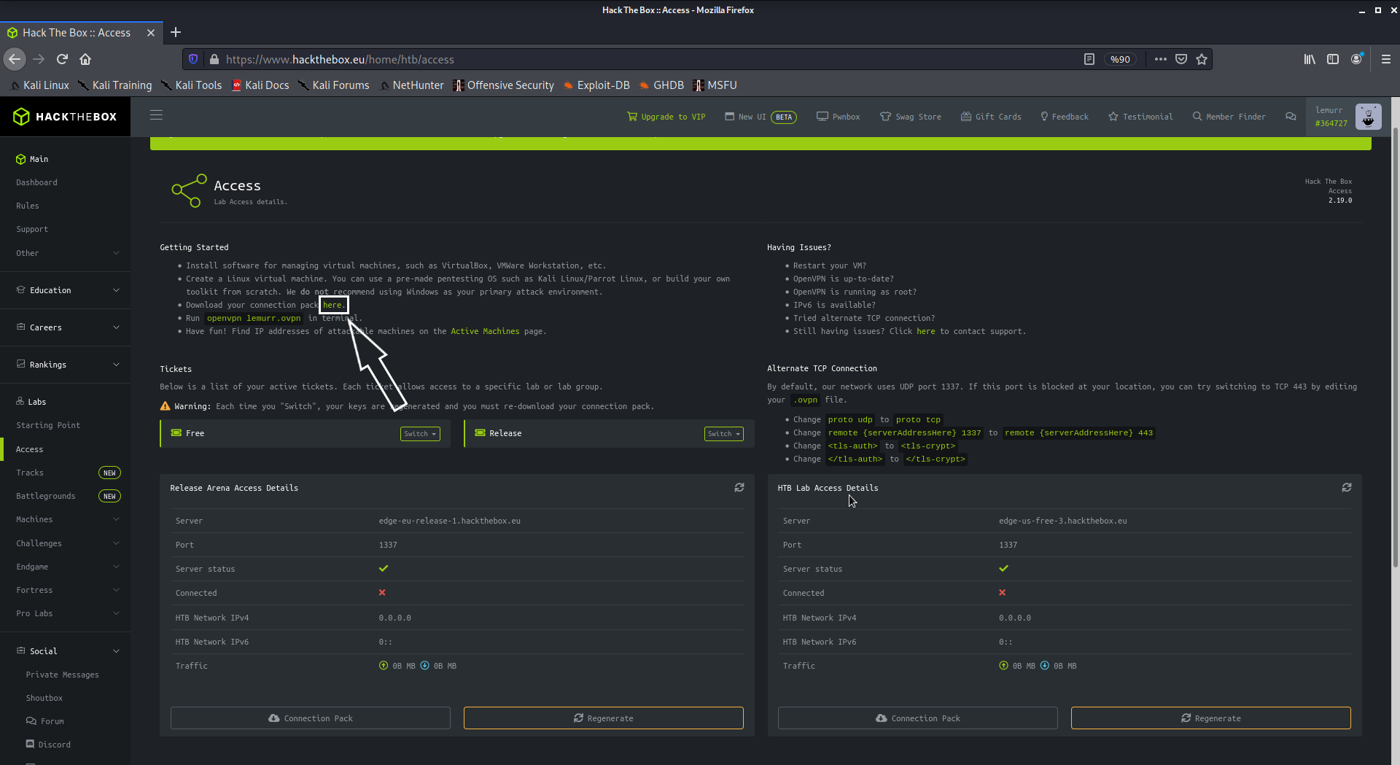This screenshot has width=1400, height=765.
Task: Open a new browser tab
Action: [176, 32]
